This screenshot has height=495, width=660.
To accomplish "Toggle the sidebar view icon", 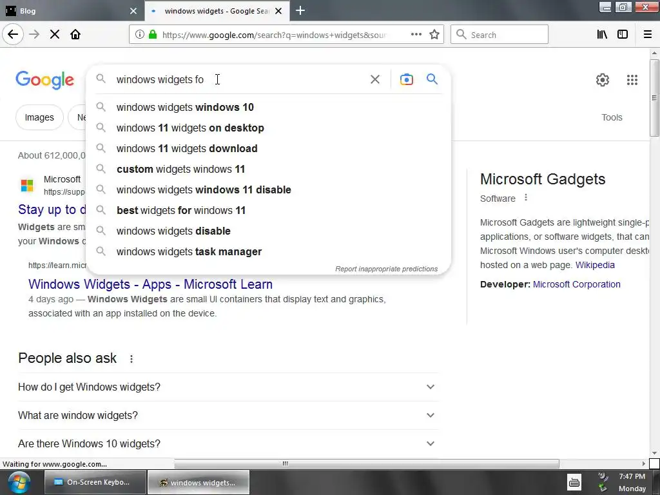I will pyautogui.click(x=623, y=35).
